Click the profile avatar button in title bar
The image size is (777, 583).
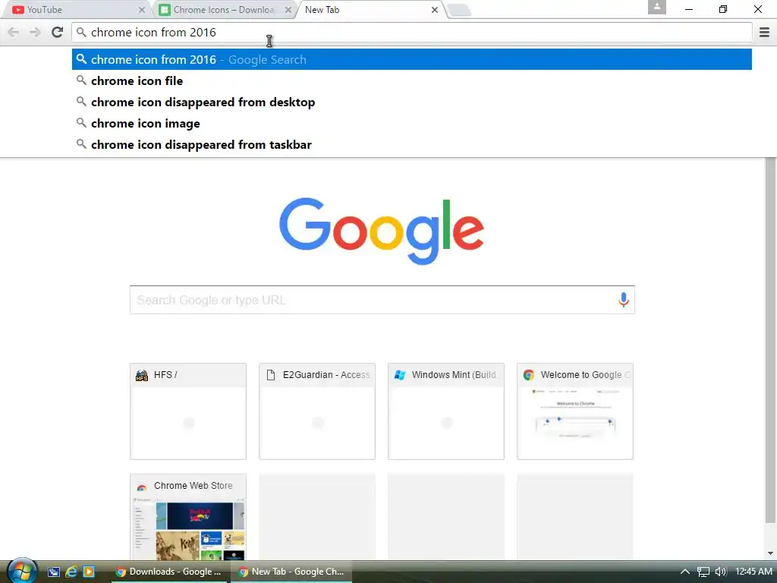[656, 7]
